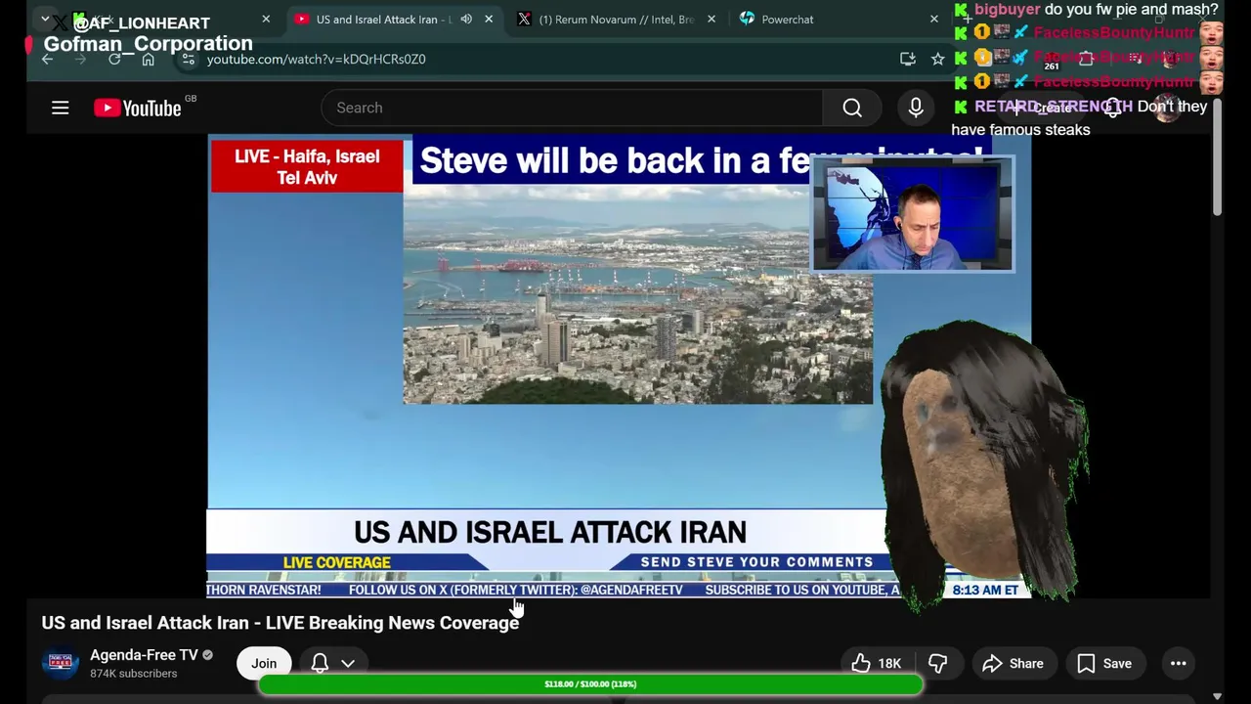
Task: Expand the notification options chevron
Action: pos(348,663)
